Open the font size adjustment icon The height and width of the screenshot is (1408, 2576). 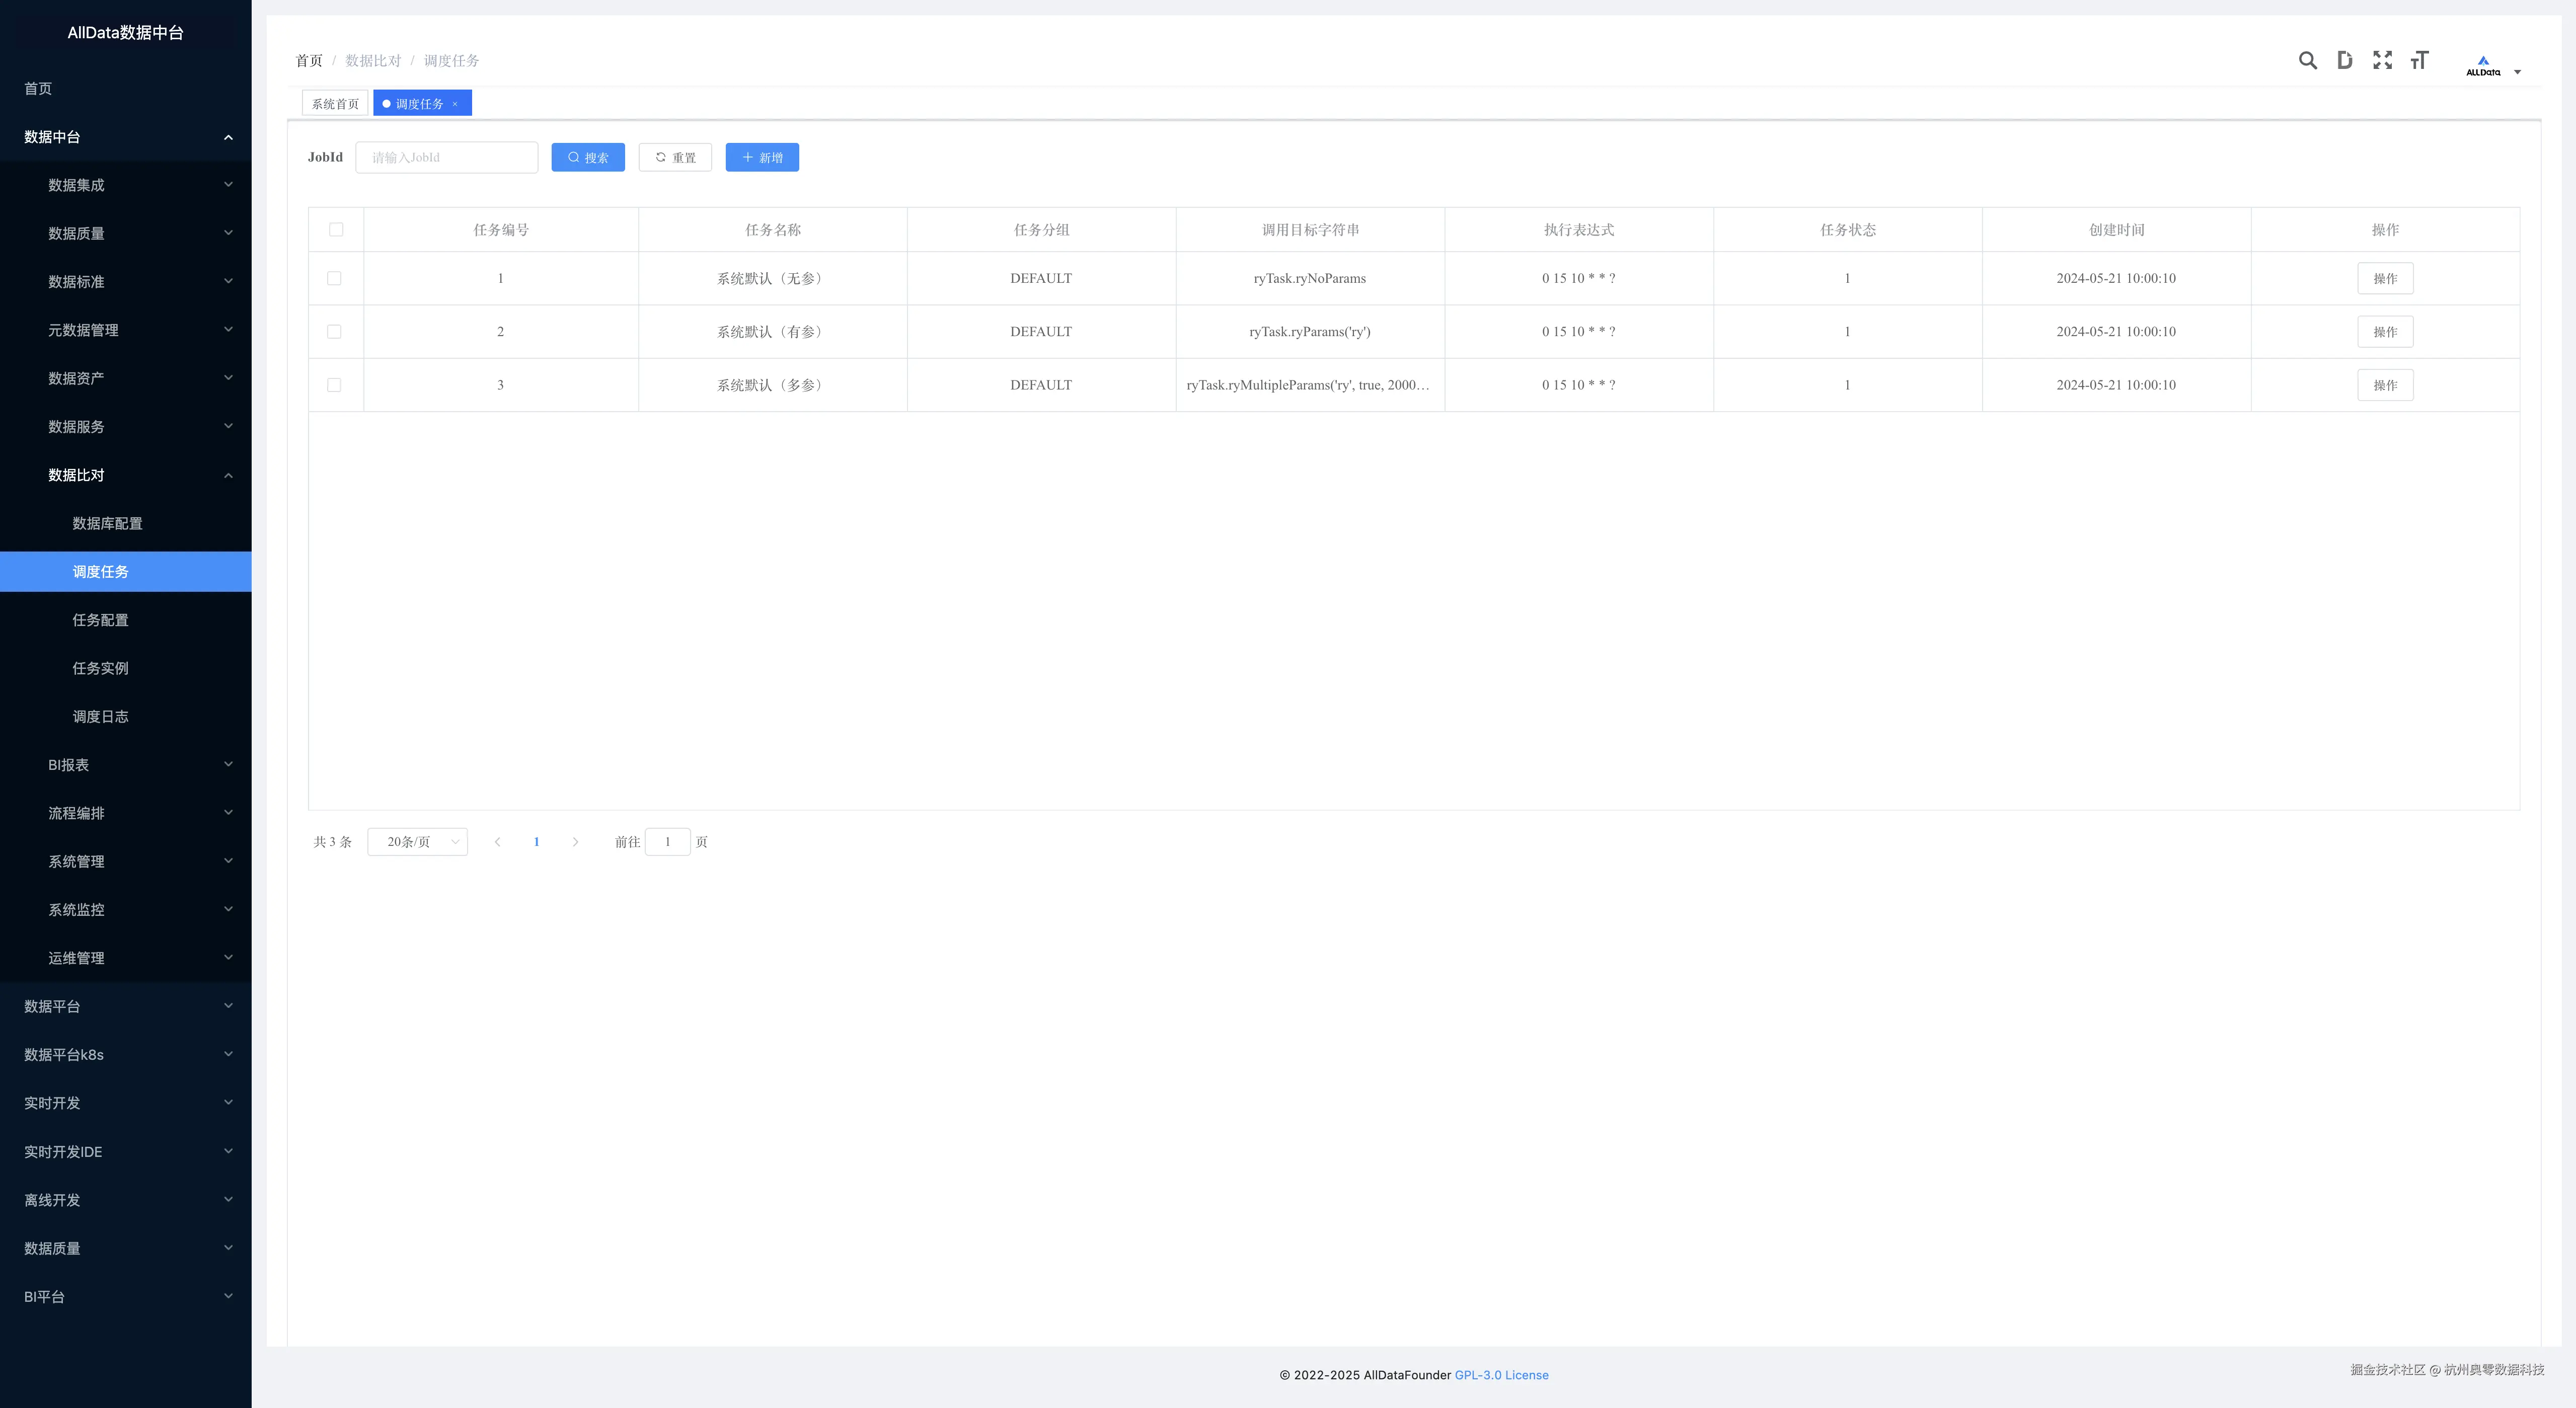tap(2419, 60)
